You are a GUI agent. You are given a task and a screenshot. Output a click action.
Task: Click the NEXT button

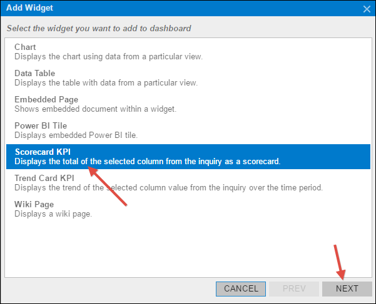tap(347, 288)
